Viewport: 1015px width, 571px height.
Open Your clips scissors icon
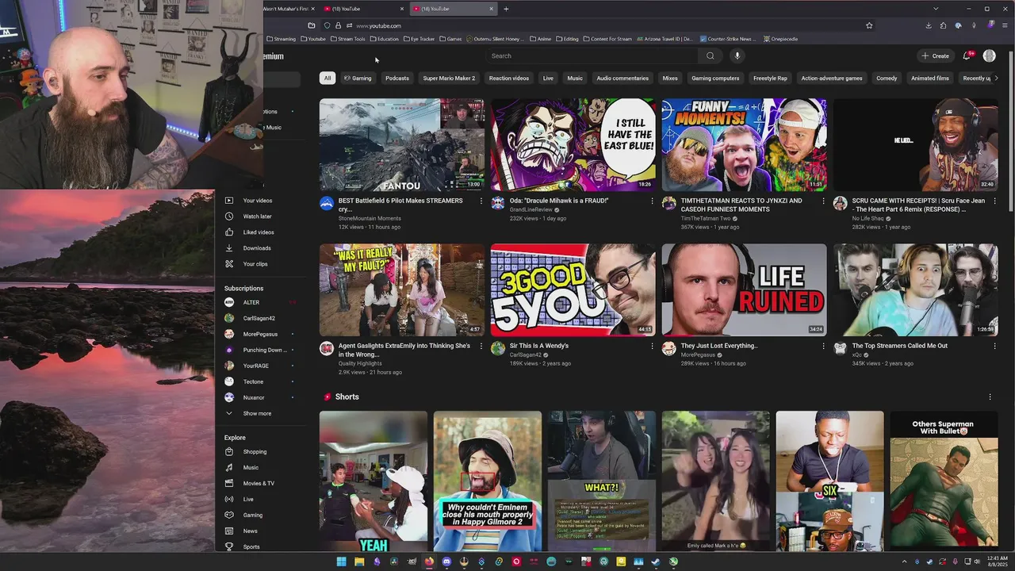tap(229, 264)
